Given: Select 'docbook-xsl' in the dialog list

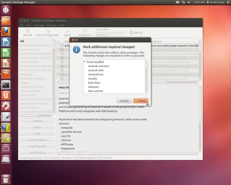Looking at the screenshot, I should [96, 74].
